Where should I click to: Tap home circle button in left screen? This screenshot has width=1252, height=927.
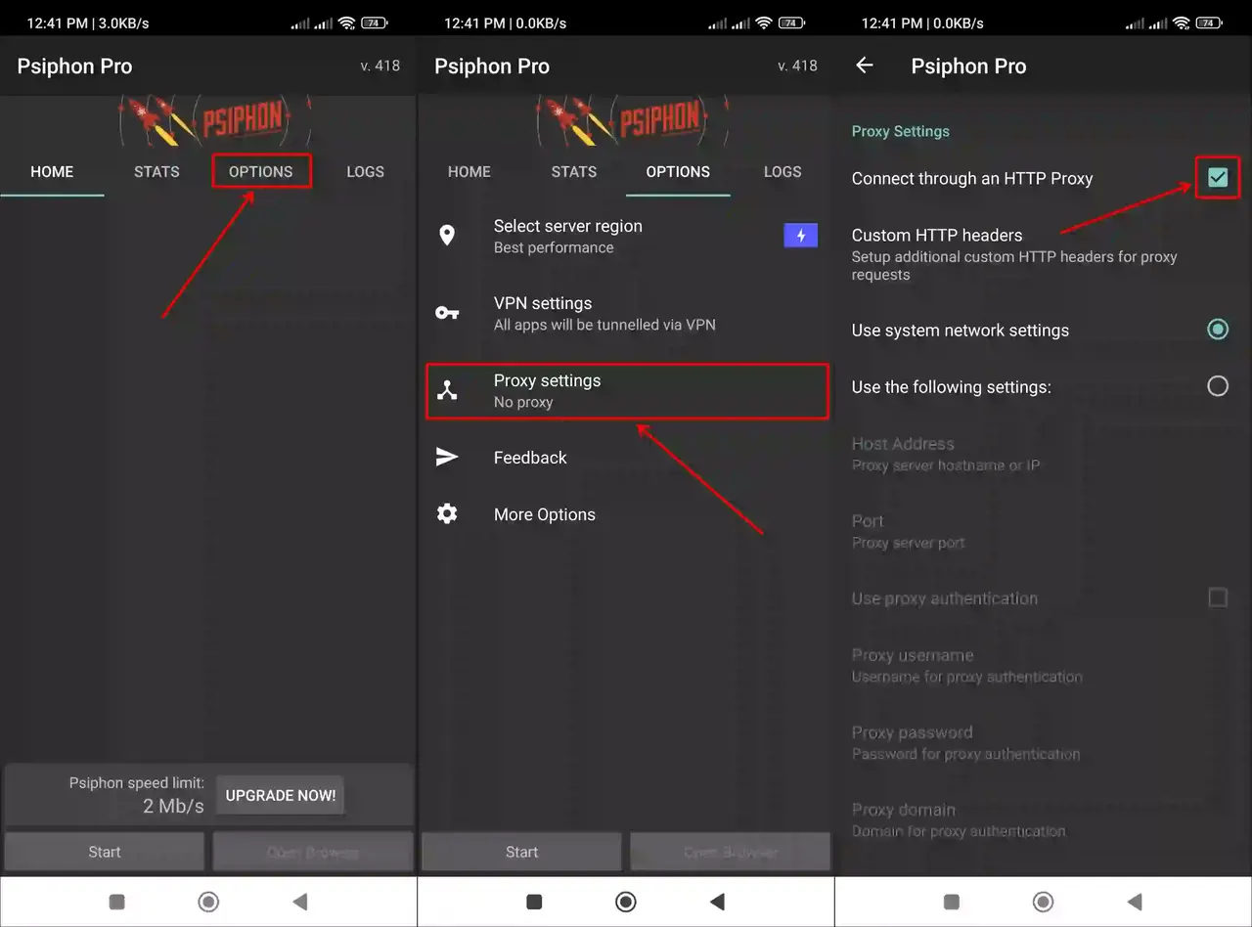pos(208,902)
